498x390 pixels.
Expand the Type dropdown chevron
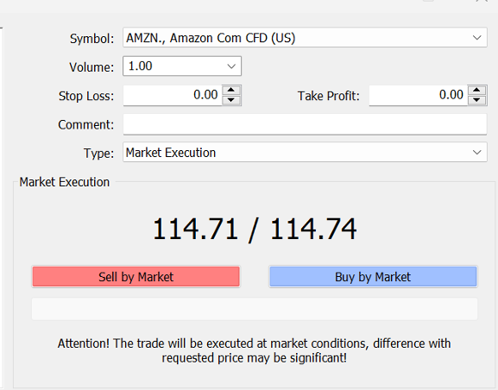(476, 153)
